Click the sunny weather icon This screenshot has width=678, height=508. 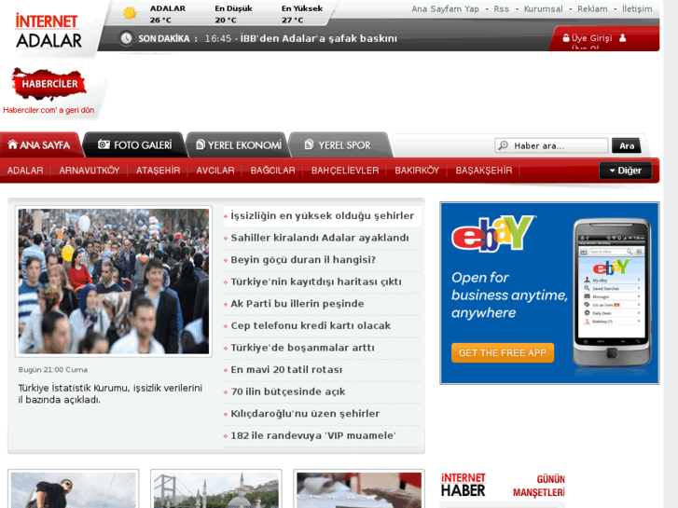[130, 13]
